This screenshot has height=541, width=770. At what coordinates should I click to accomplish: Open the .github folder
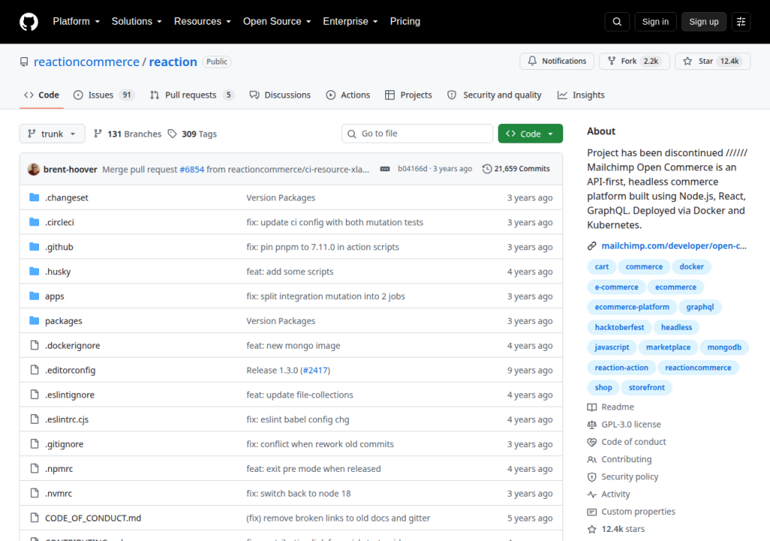point(59,246)
